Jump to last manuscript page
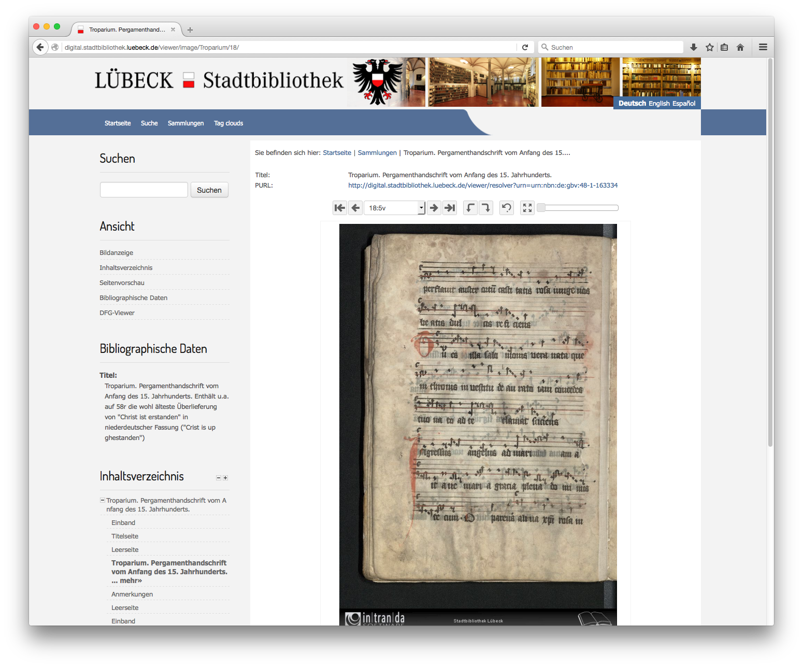This screenshot has height=667, width=803. click(450, 208)
